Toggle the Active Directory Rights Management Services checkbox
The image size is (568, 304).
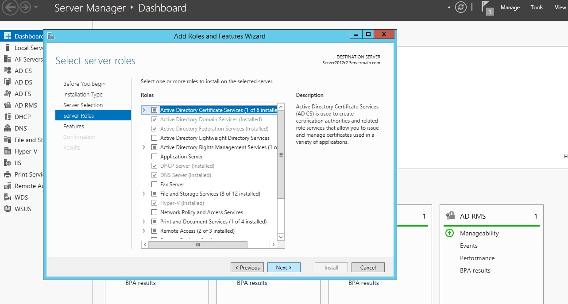click(155, 147)
